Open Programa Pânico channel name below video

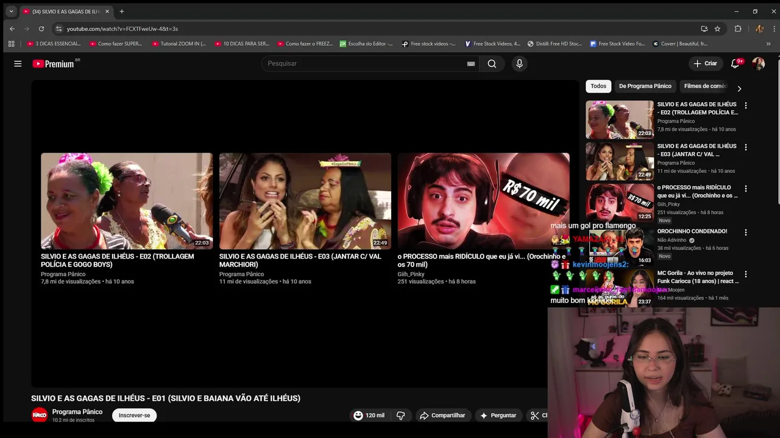77,412
